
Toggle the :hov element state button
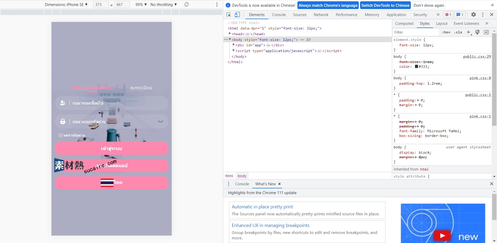point(446,32)
